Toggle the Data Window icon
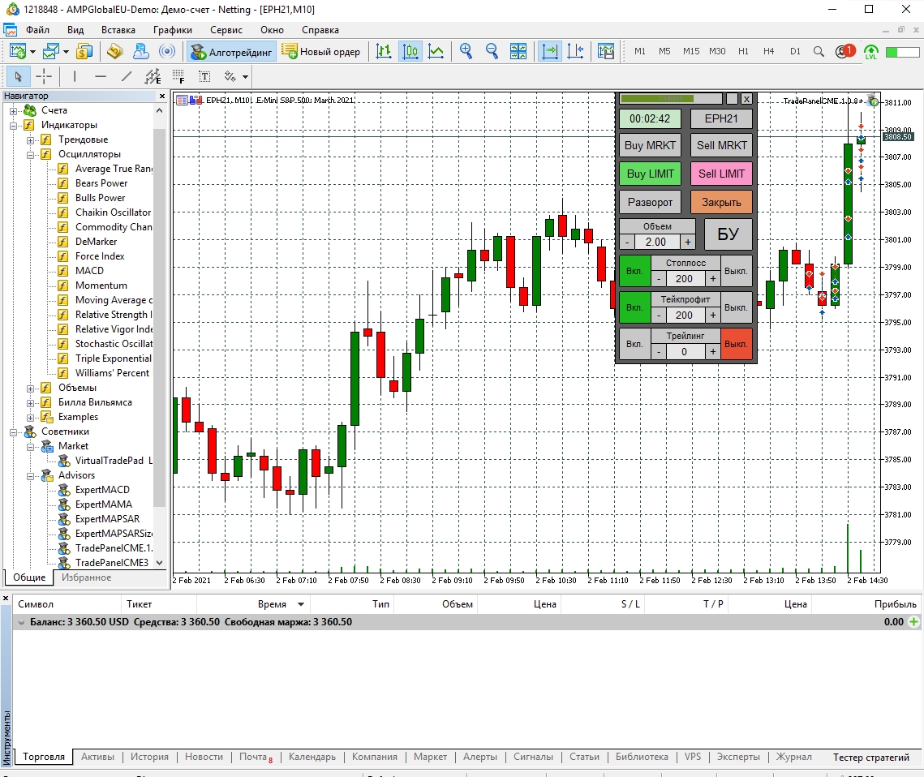 click(115, 52)
